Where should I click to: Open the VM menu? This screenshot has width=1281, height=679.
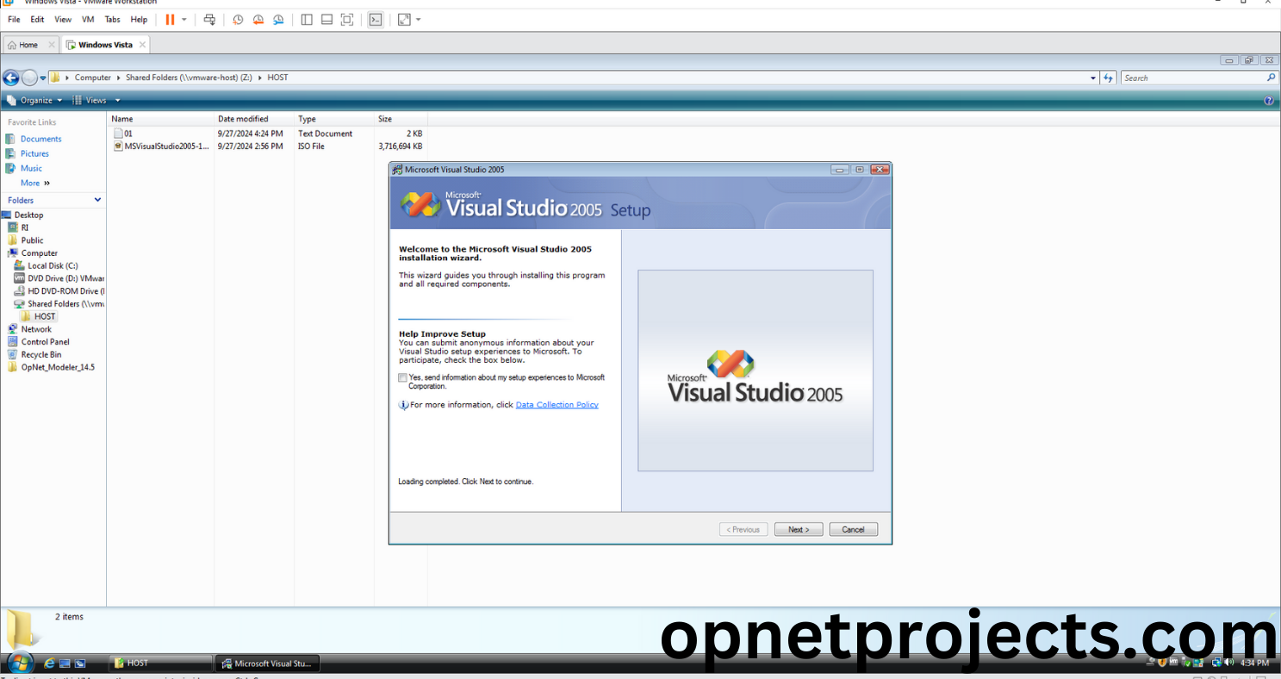[88, 19]
